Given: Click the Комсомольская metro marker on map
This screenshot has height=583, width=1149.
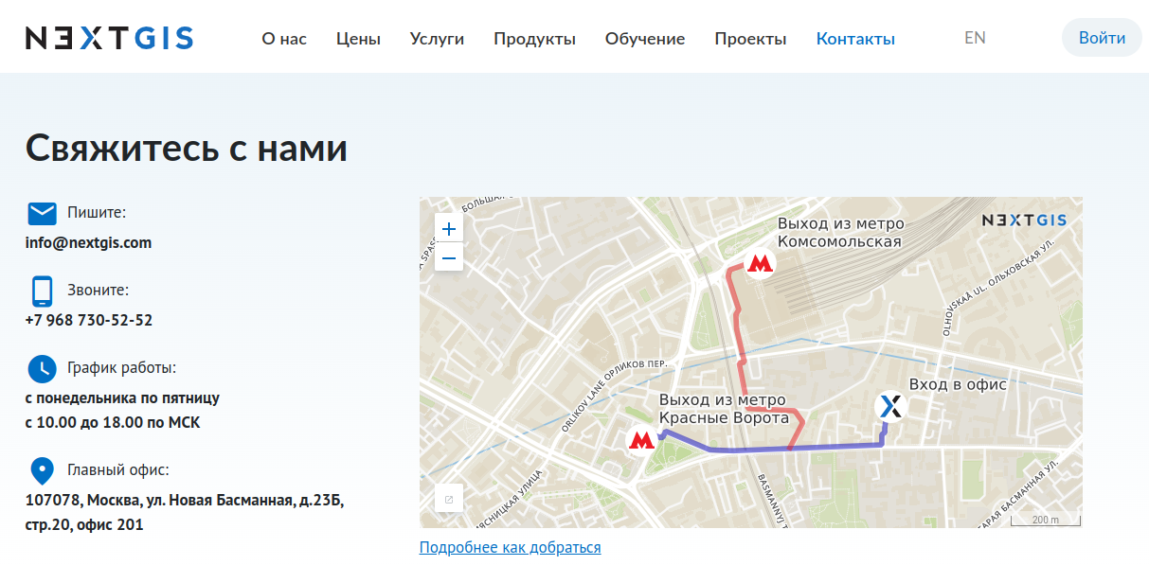Looking at the screenshot, I should [x=760, y=263].
